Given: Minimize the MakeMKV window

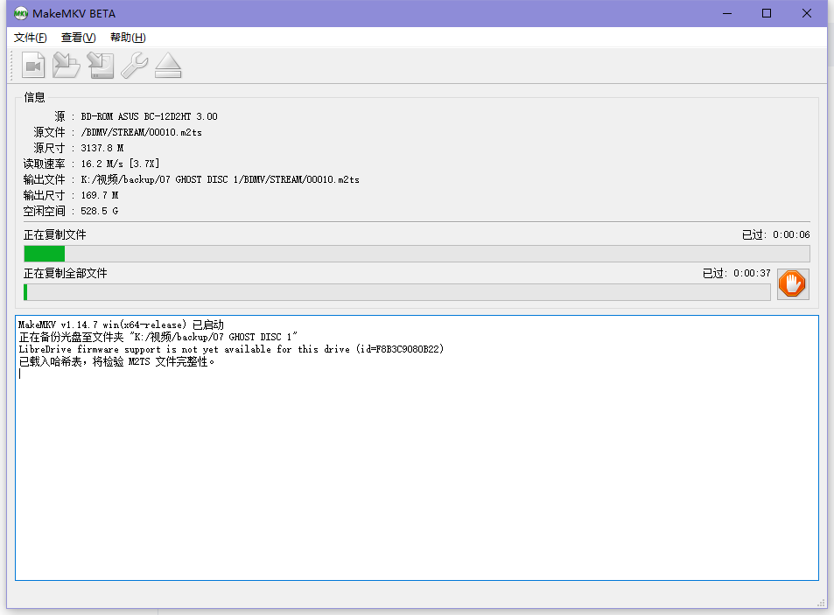Looking at the screenshot, I should 726,13.
